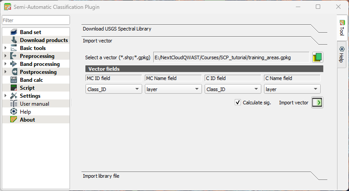This screenshot has width=349, height=191.
Task: Click the Script icon in sidebar
Action: point(13,88)
